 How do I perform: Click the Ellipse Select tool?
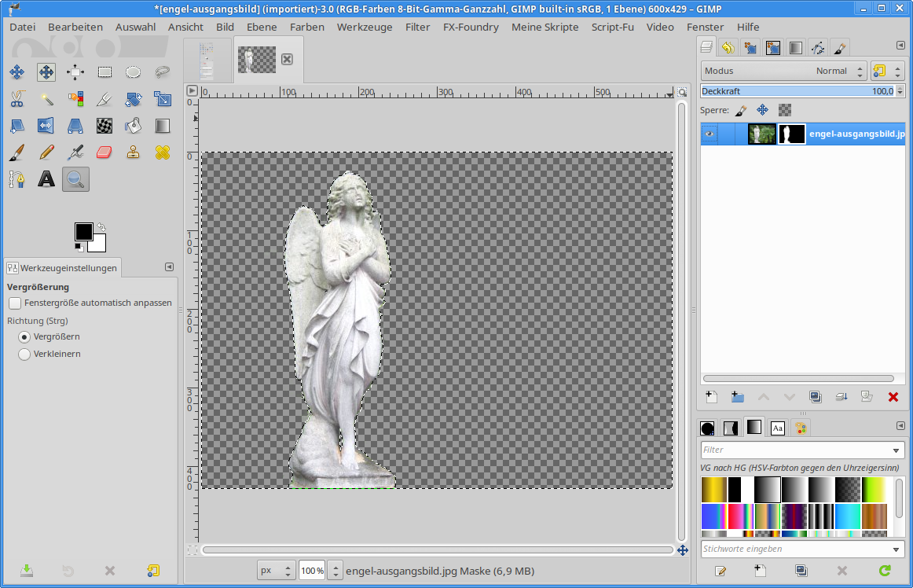click(x=134, y=72)
